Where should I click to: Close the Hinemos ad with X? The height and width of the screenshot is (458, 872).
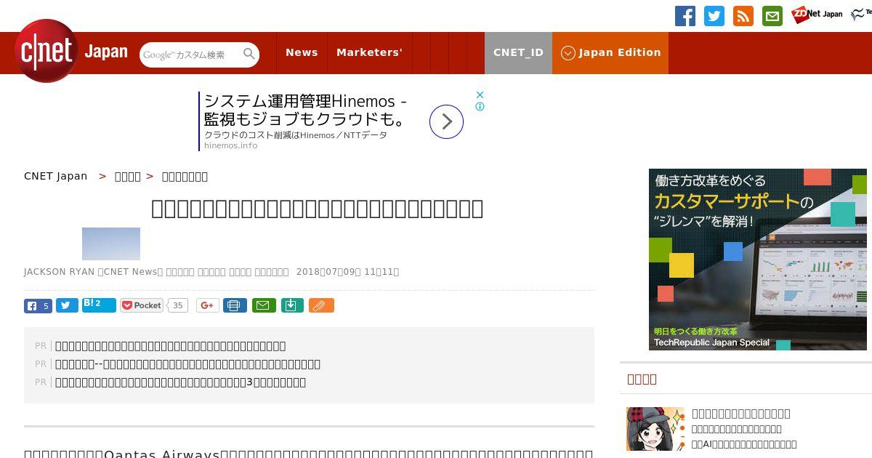pyautogui.click(x=480, y=95)
